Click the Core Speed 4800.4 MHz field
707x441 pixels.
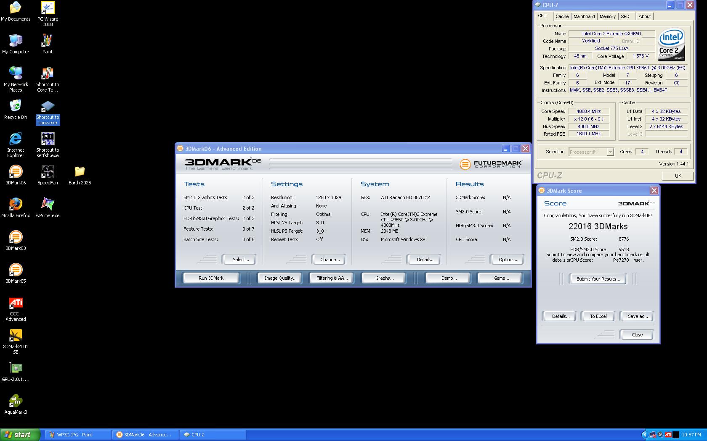589,111
